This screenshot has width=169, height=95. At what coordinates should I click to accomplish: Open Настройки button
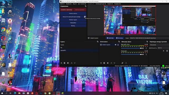pyautogui.click(x=73, y=23)
